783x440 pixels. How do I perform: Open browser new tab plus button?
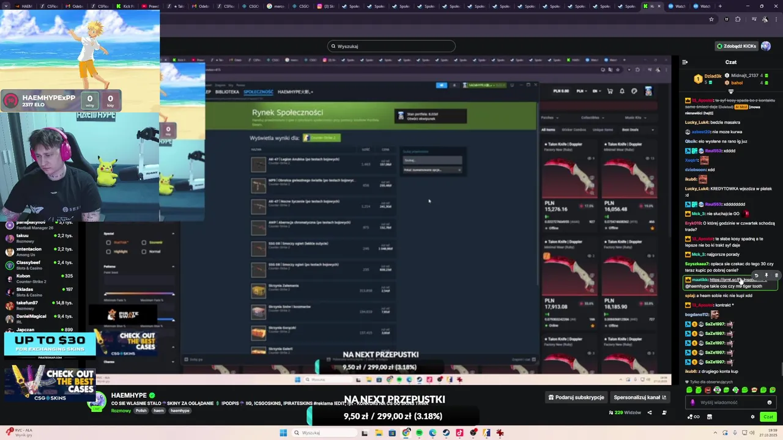[x=719, y=6]
